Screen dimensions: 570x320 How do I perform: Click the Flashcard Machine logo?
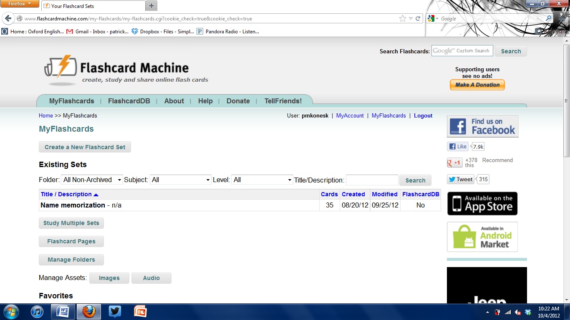click(x=126, y=70)
